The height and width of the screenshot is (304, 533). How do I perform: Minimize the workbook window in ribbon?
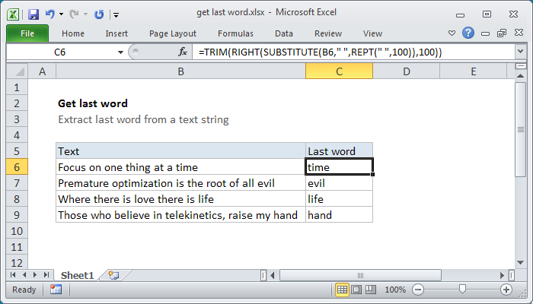[x=486, y=33]
